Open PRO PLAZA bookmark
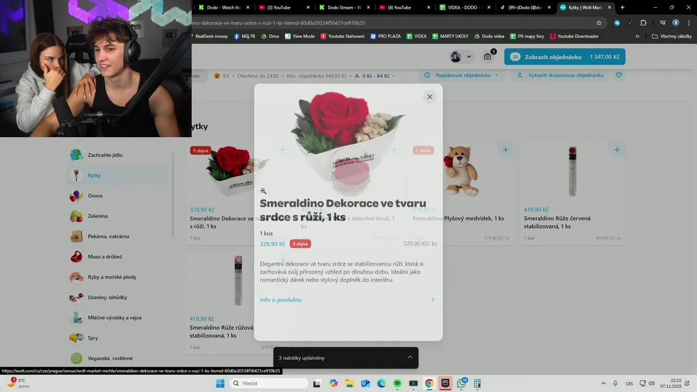 pos(386,36)
